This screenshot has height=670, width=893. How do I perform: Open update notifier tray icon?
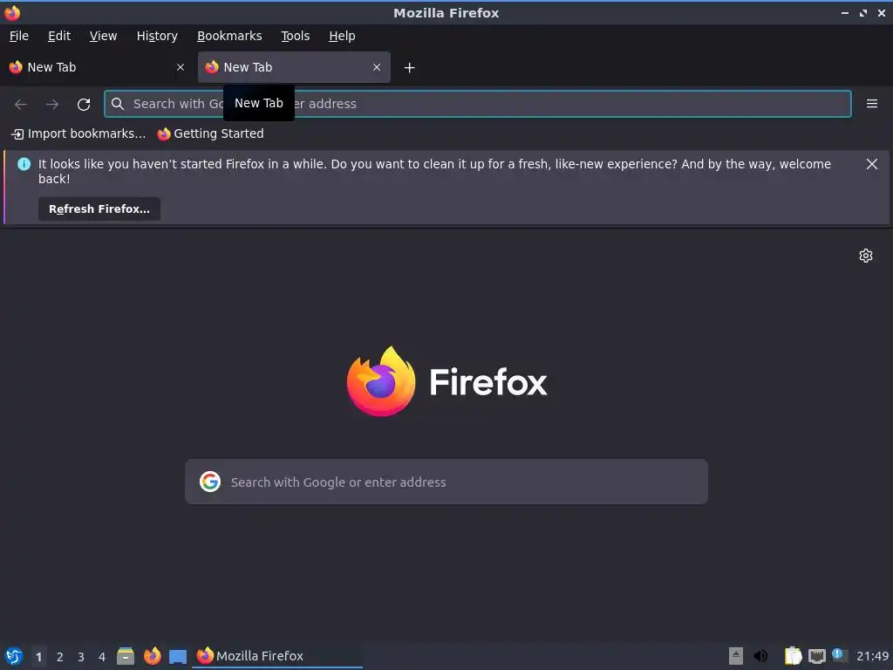click(x=840, y=655)
